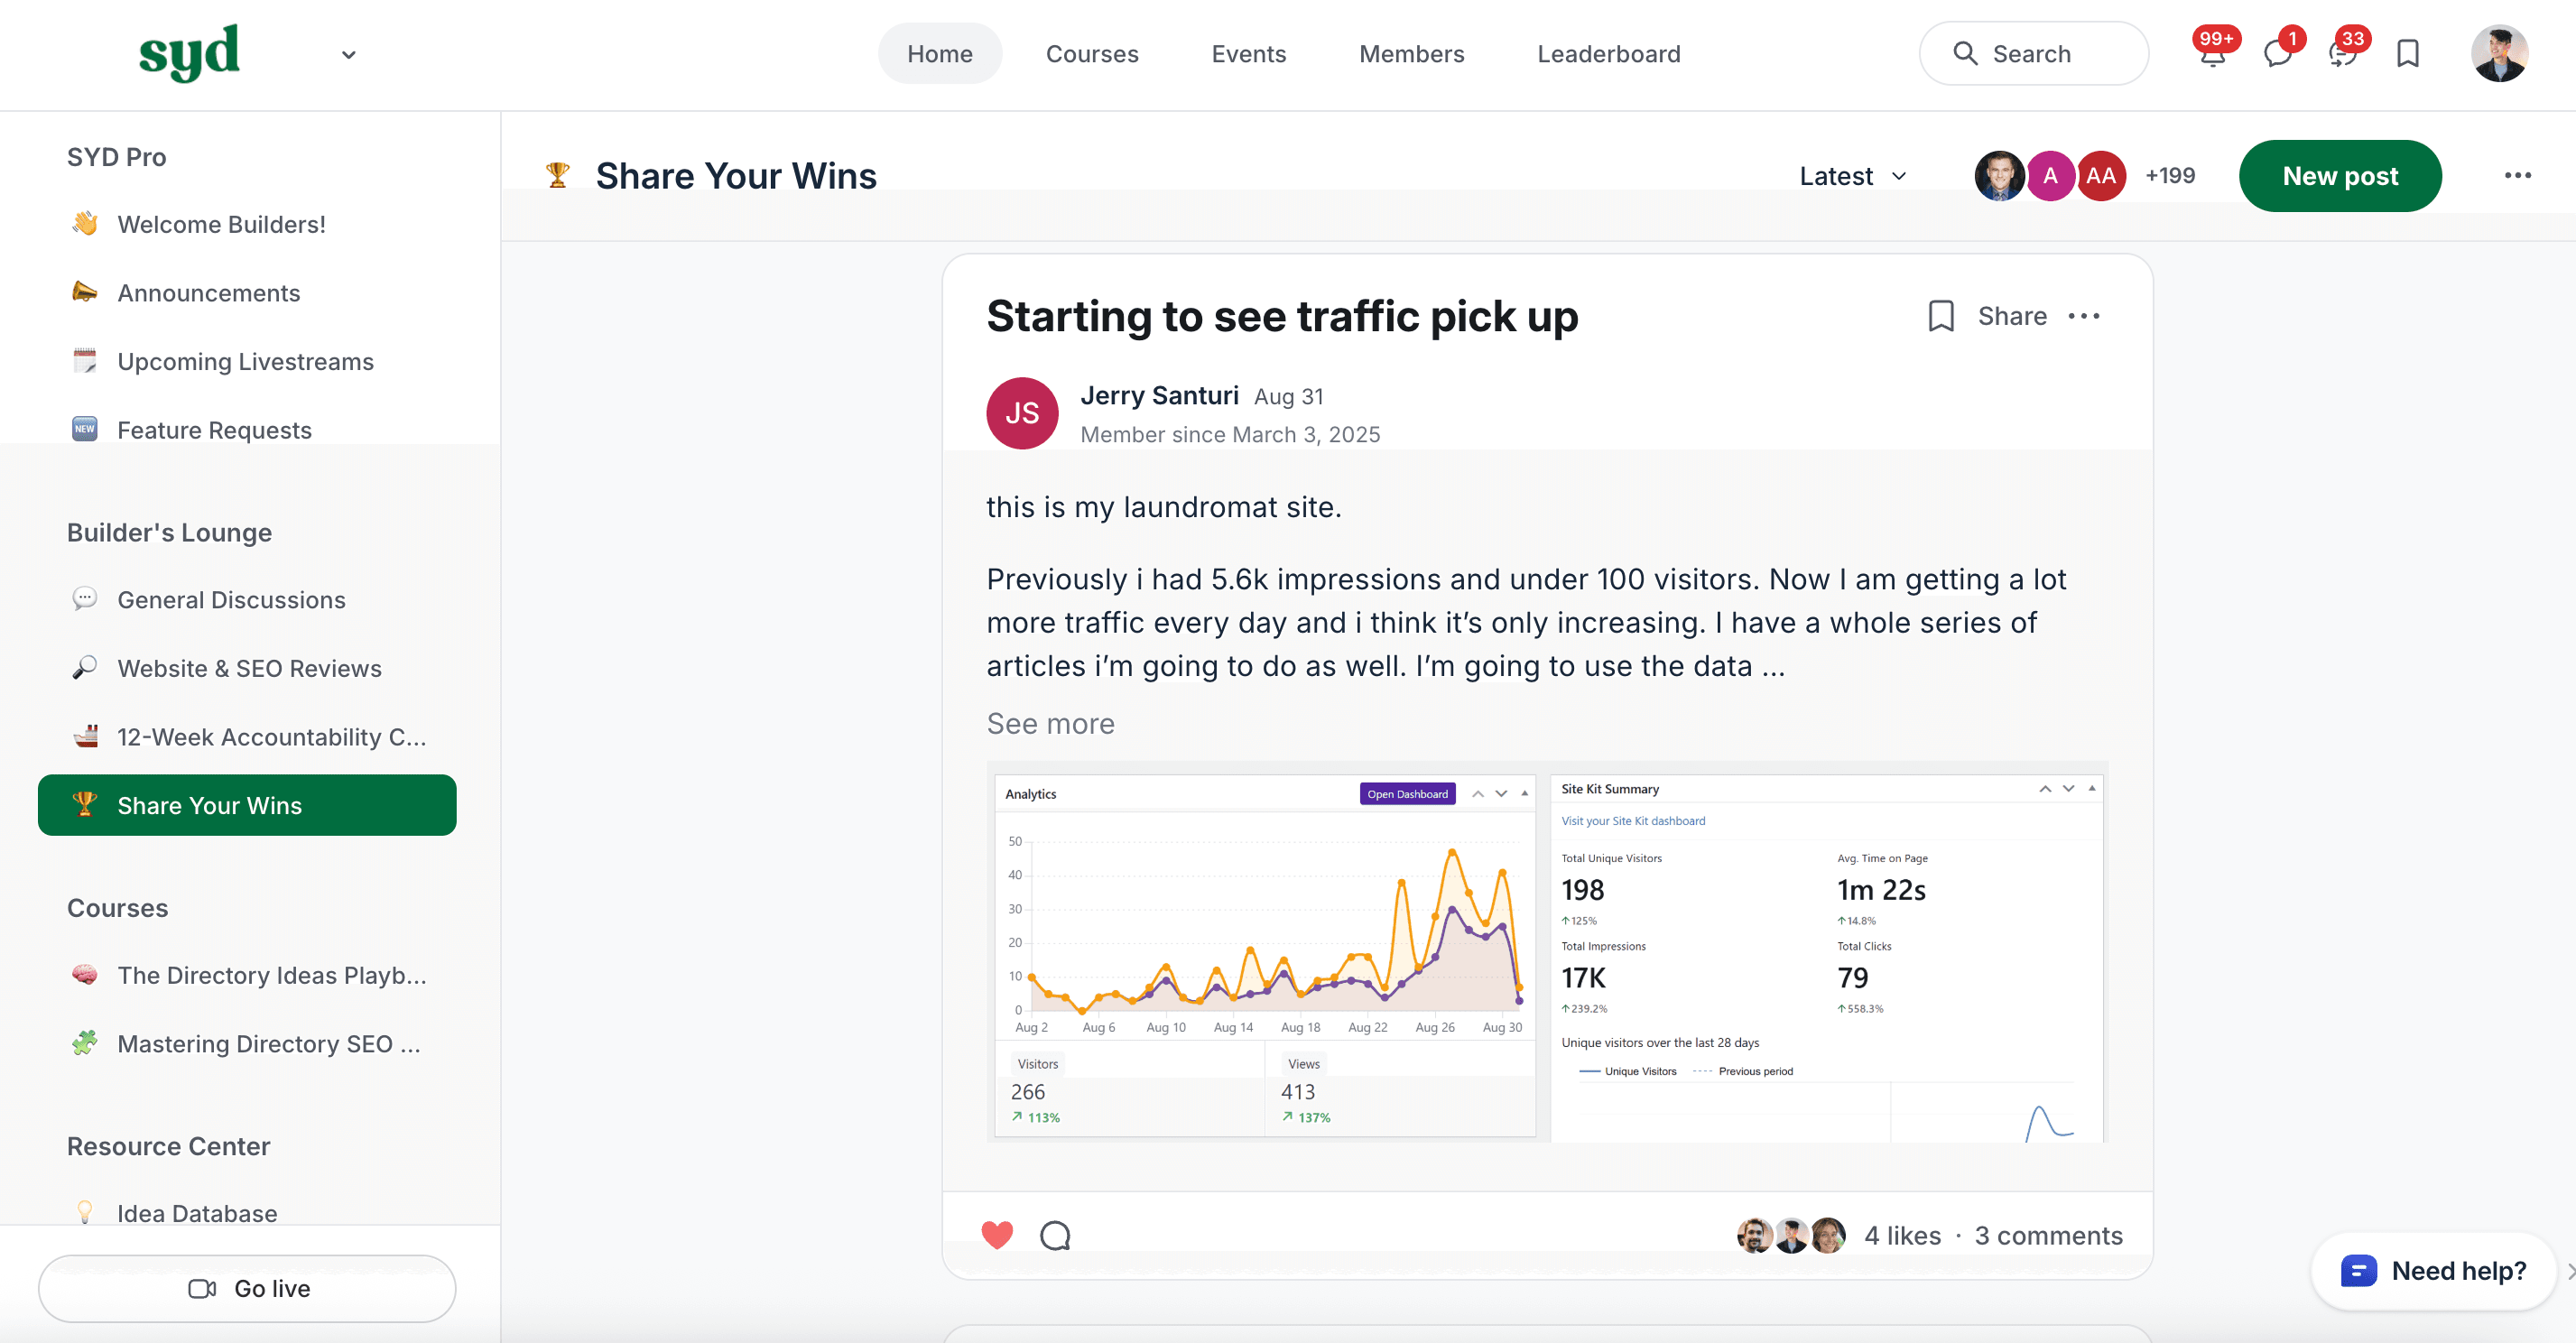The width and height of the screenshot is (2576, 1343).
Task: Open saved bookmarks in the top bar
Action: pos(2407,53)
